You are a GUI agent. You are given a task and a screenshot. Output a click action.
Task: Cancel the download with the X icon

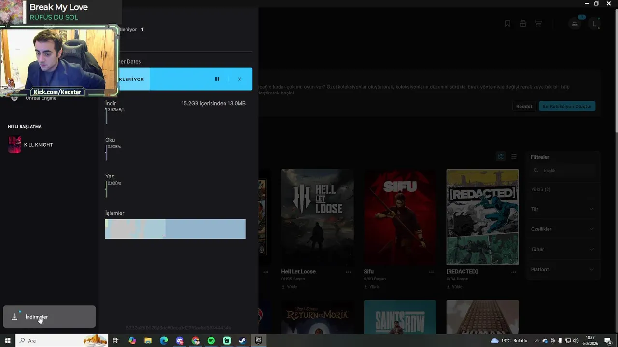(239, 79)
